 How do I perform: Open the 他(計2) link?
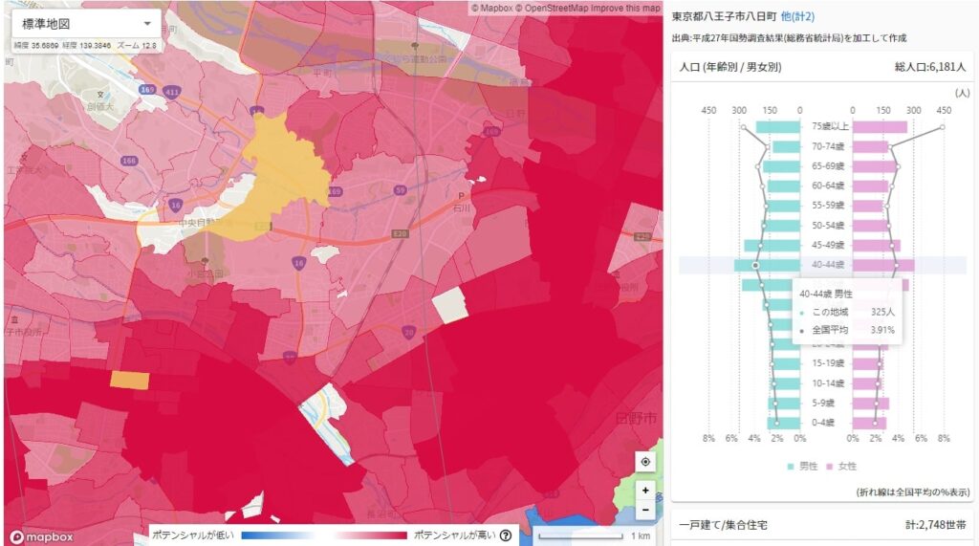tap(797, 17)
